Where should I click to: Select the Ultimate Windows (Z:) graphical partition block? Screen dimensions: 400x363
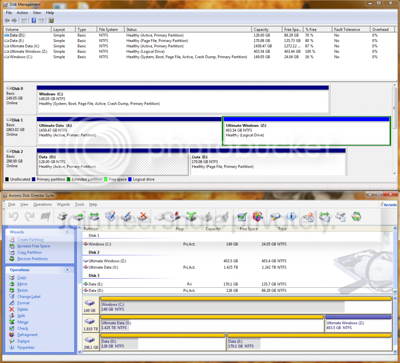(307, 131)
